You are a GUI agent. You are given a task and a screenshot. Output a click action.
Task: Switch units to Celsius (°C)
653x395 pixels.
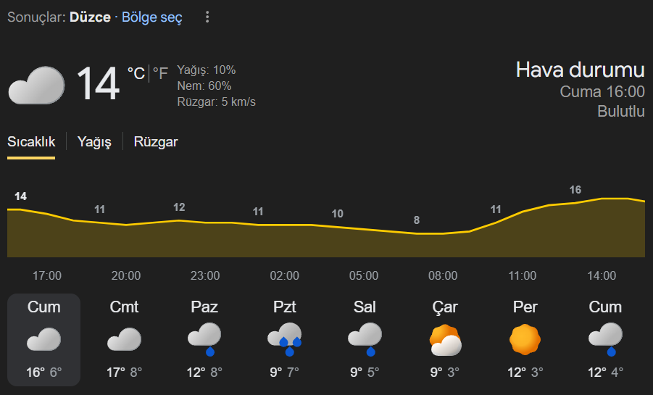[136, 73]
